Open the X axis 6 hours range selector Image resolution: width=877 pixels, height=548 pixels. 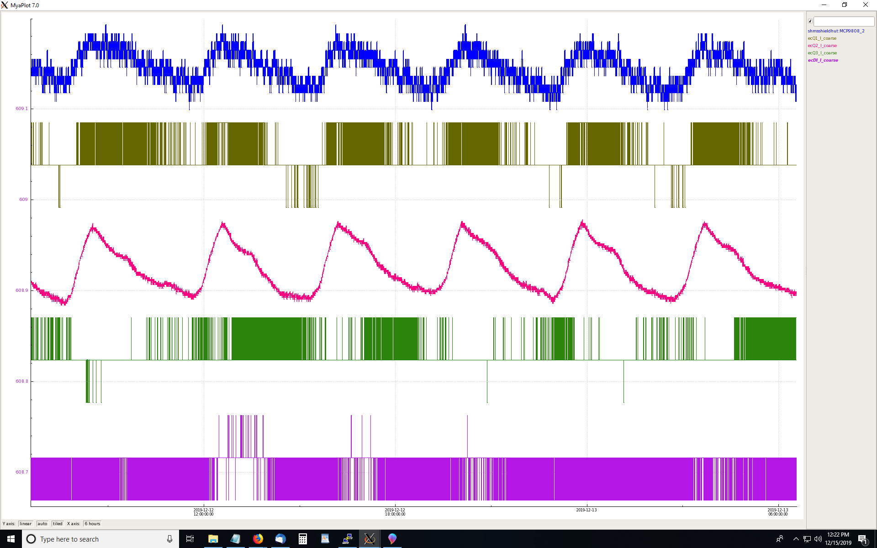click(92, 524)
